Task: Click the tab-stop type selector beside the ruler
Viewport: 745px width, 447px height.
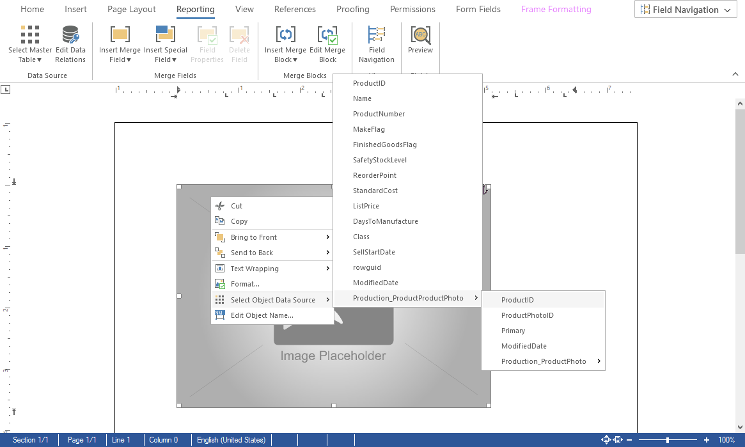Action: (x=5, y=90)
